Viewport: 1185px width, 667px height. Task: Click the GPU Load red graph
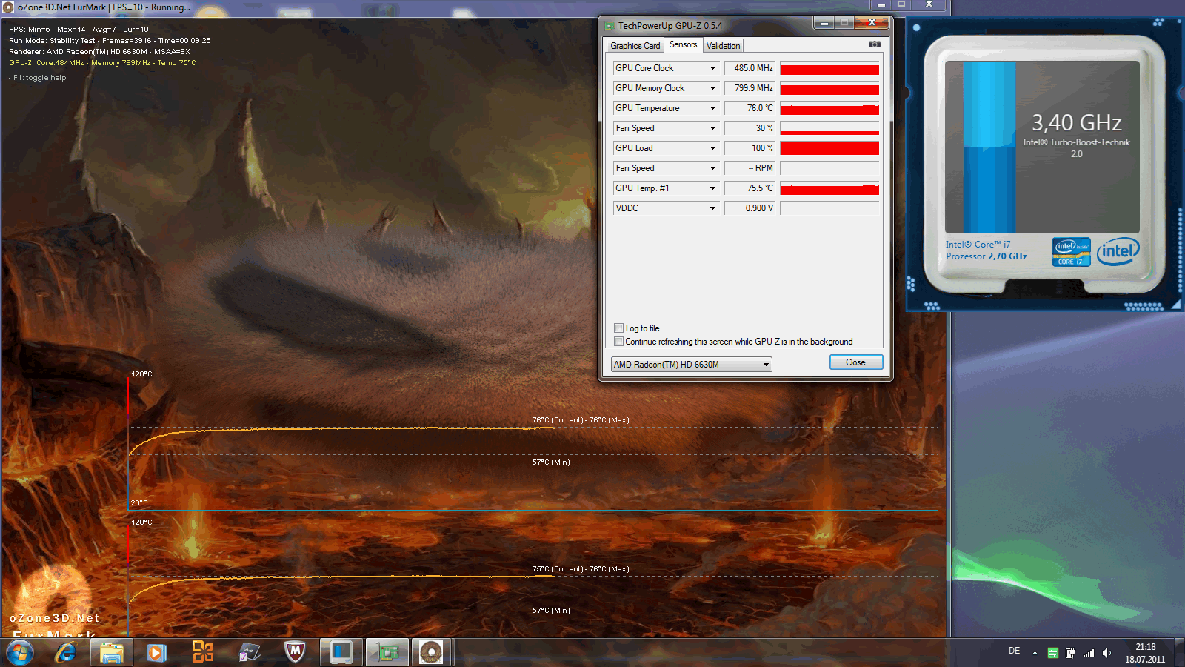click(829, 148)
